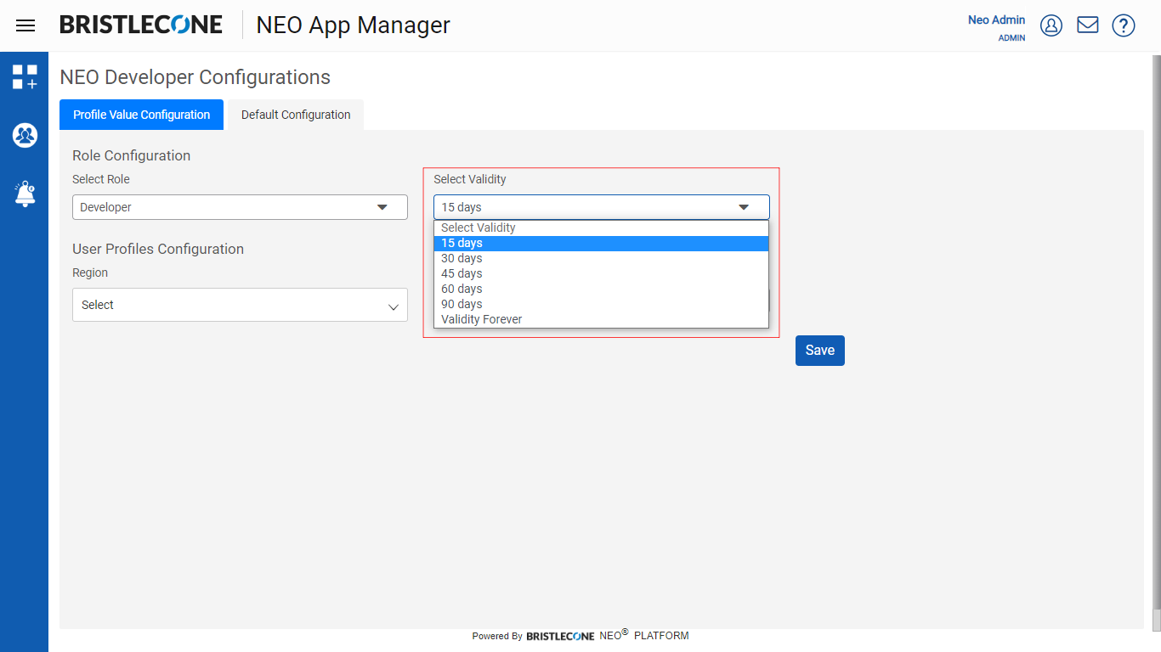This screenshot has width=1161, height=652.
Task: Open the Select Role dropdown showing Developer
Action: 240,207
